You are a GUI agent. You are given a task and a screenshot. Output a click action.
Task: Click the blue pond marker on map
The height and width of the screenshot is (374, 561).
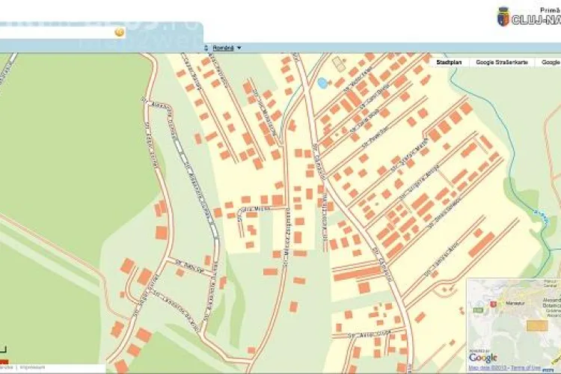pyautogui.click(x=322, y=83)
